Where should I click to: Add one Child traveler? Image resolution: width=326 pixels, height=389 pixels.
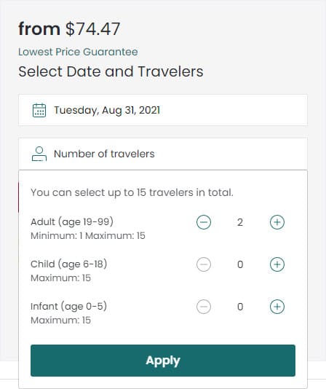(x=277, y=264)
